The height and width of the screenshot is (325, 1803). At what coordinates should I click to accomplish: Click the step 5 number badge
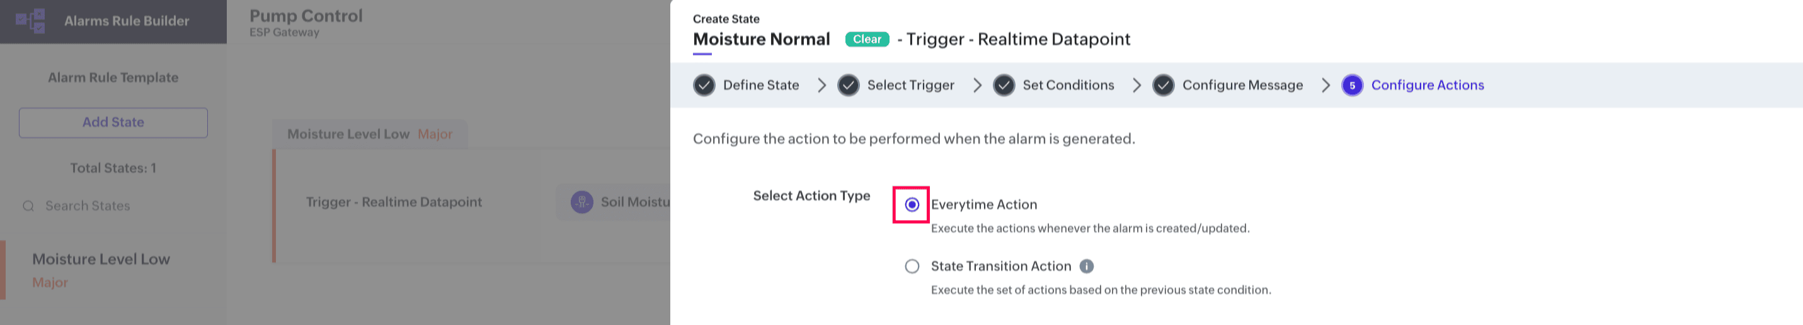pyautogui.click(x=1352, y=85)
